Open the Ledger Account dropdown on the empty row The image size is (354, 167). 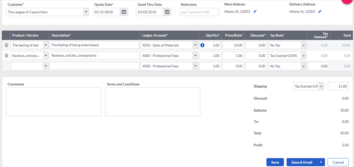click(x=195, y=66)
